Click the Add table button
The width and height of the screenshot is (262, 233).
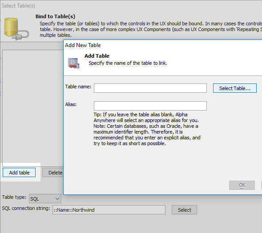click(x=19, y=172)
